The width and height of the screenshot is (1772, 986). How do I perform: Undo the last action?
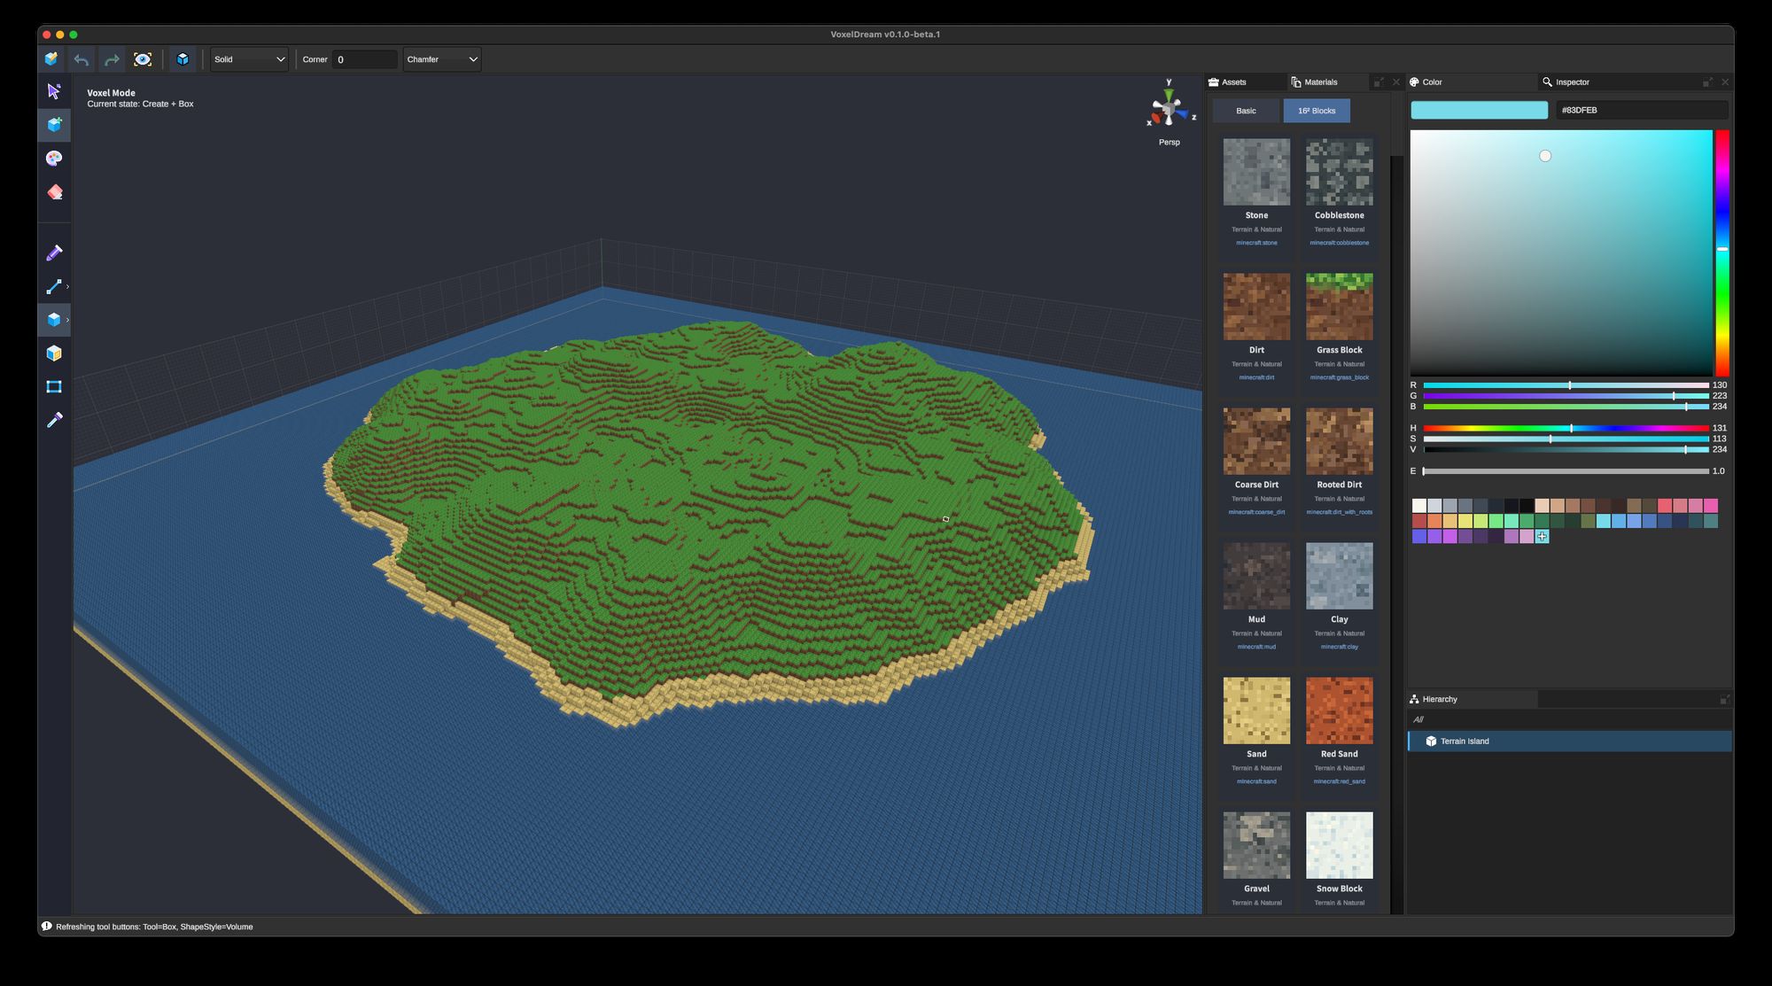coord(82,59)
